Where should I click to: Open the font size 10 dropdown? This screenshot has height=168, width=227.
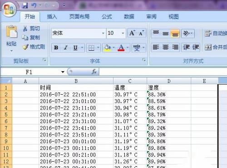tap(123, 33)
